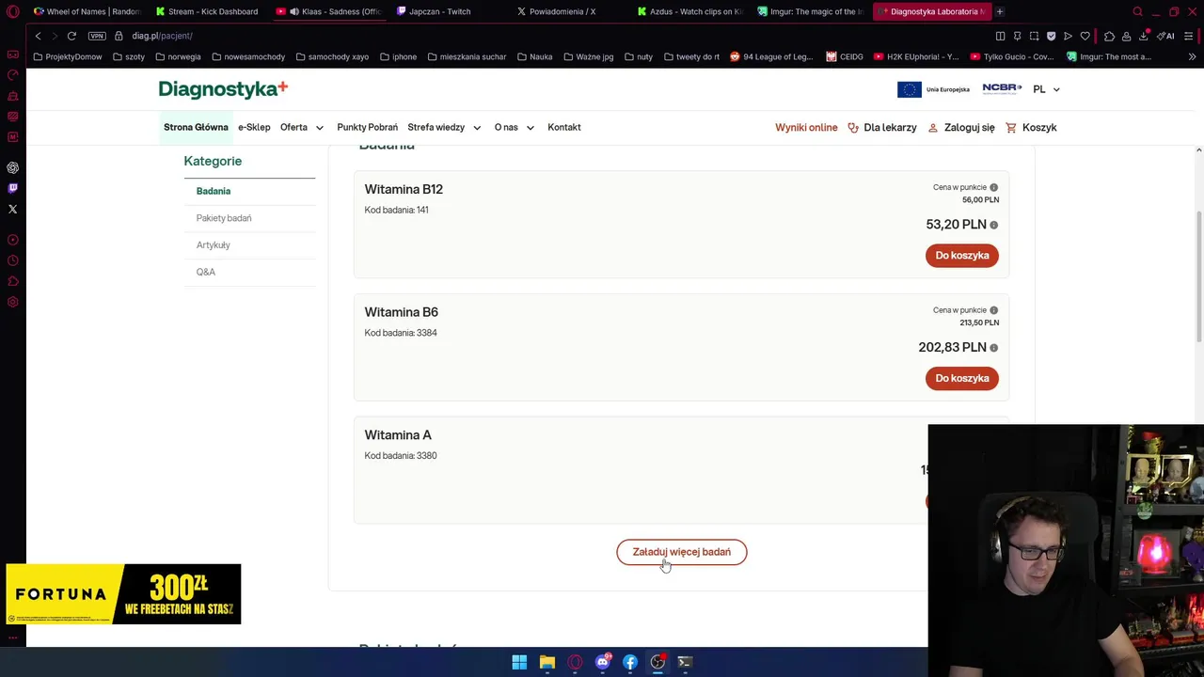Open language PL dropdown
The height and width of the screenshot is (677, 1204).
click(1046, 89)
